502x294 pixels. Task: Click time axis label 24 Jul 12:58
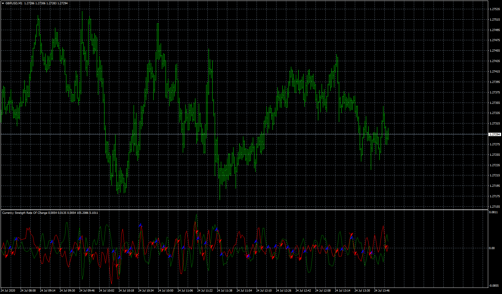[x=323, y=291]
